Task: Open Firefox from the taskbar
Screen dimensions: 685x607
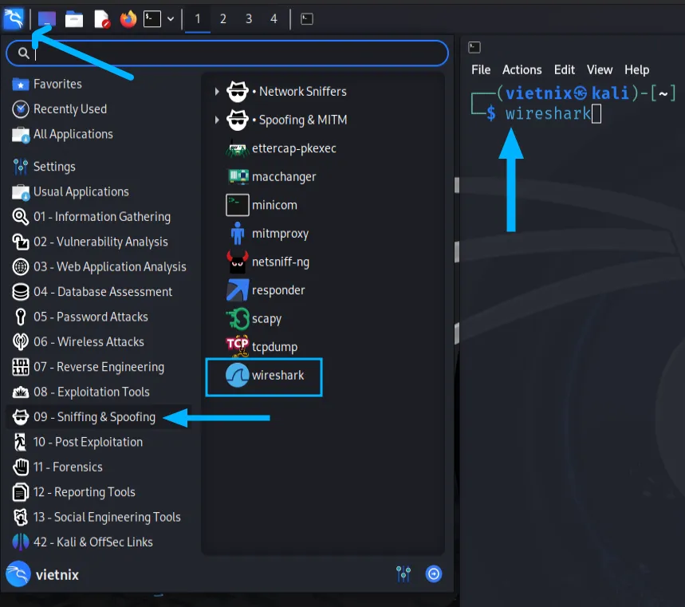Action: coord(126,18)
